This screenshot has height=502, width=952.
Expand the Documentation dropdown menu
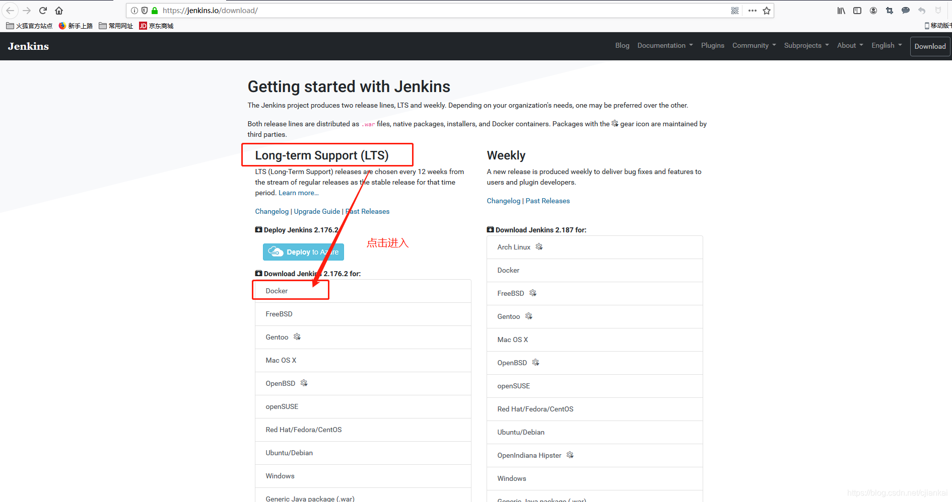[665, 45]
